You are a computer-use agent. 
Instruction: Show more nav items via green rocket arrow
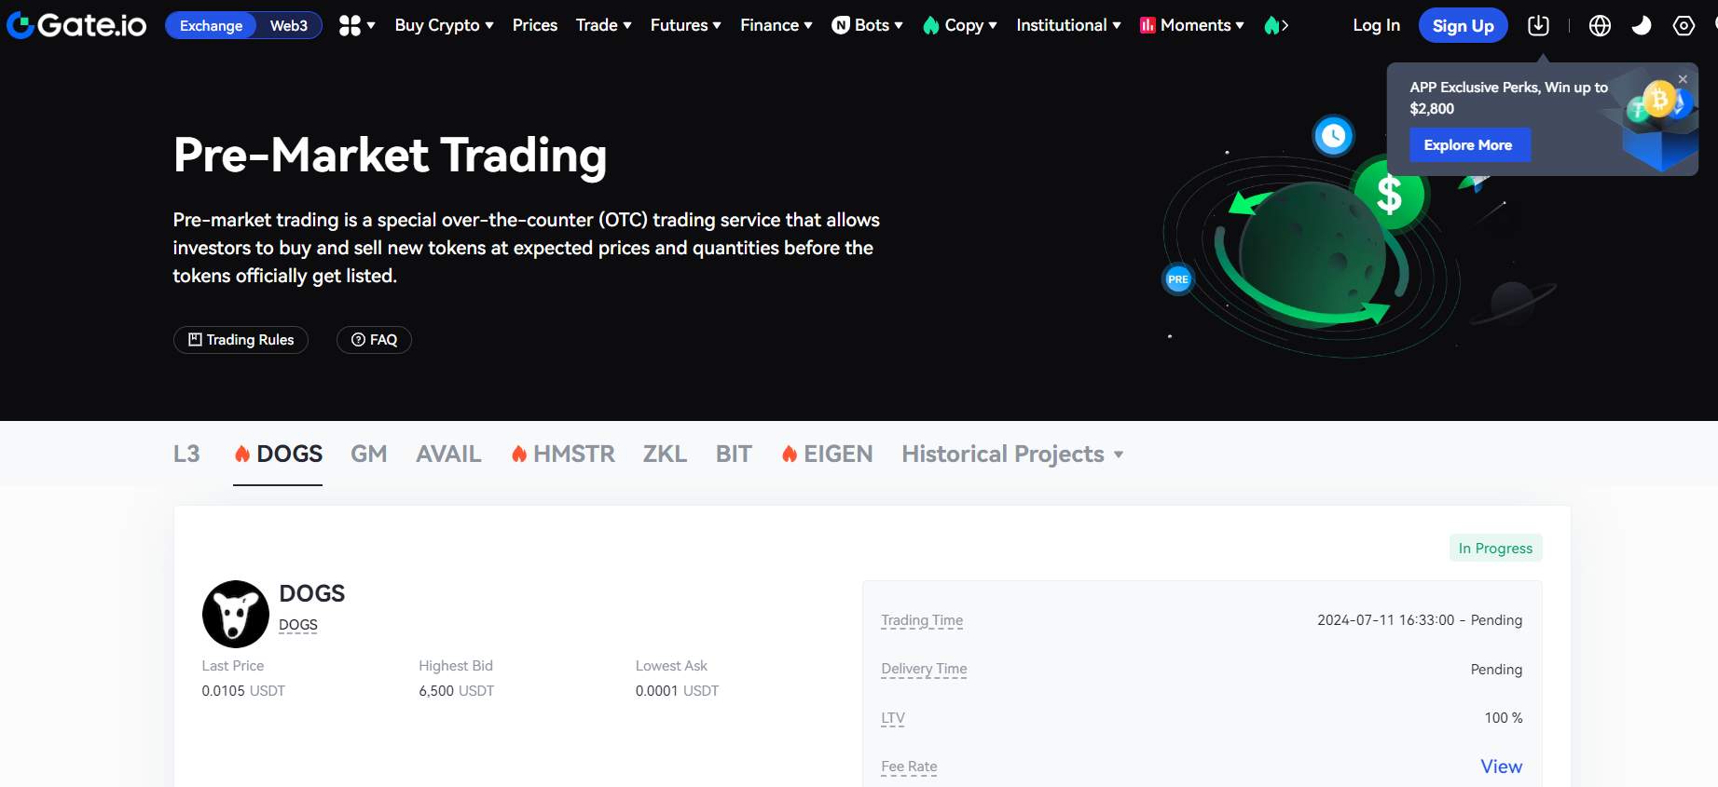tap(1276, 25)
